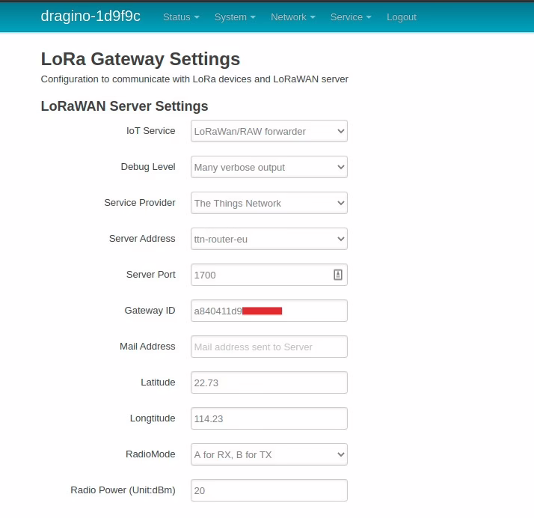
Task: Select the Latitude input field
Action: tap(269, 383)
